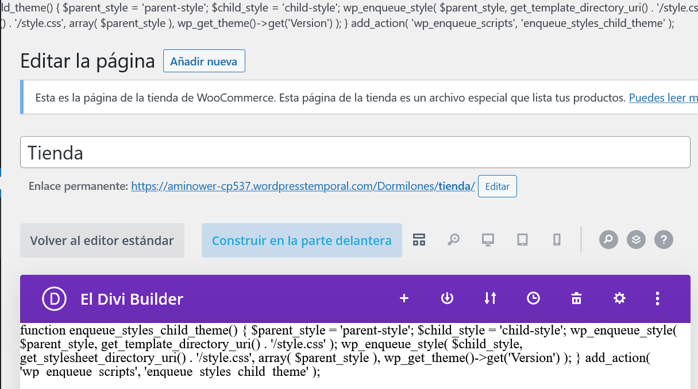Switch to wireframe view icon
Screen dimensions: 698x389
pyautogui.click(x=419, y=240)
